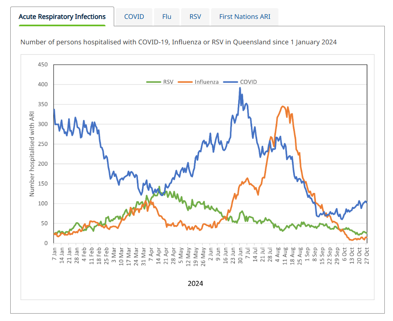Select the RSV tab
Viewport: 393px width, 321px height.
click(195, 17)
